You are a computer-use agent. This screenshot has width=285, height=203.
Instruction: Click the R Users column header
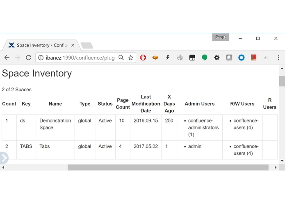tap(270, 104)
